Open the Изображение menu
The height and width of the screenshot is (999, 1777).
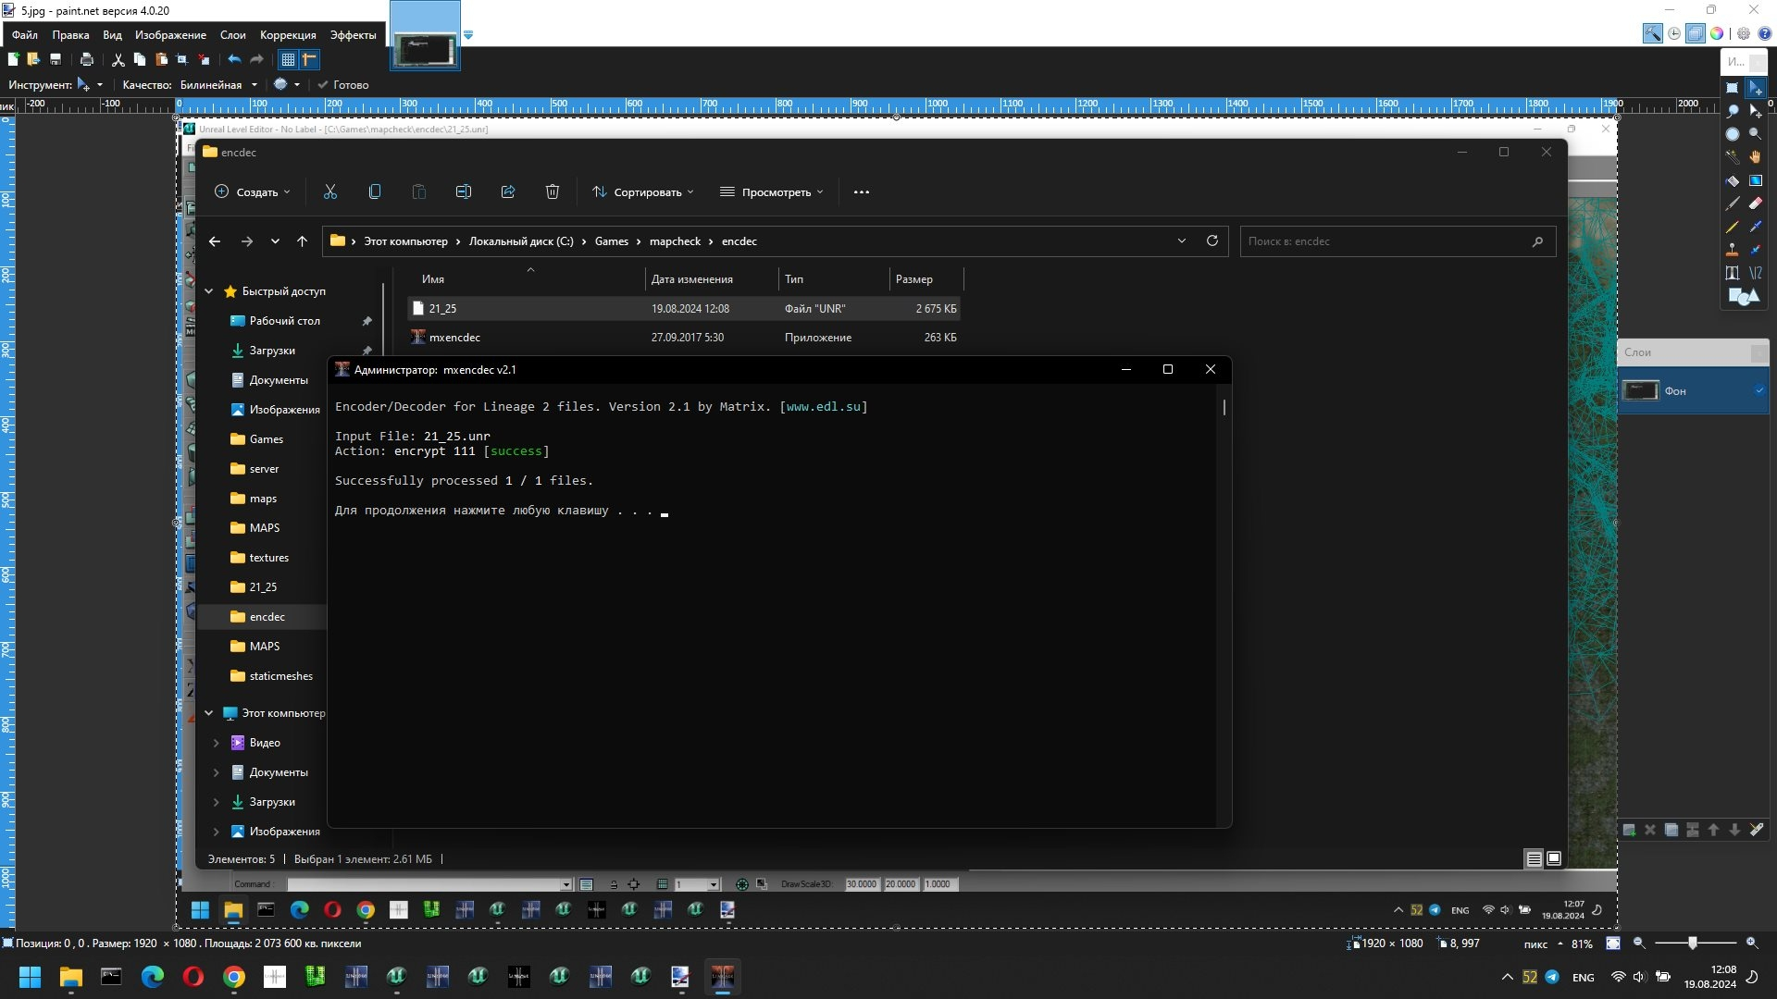tap(170, 35)
